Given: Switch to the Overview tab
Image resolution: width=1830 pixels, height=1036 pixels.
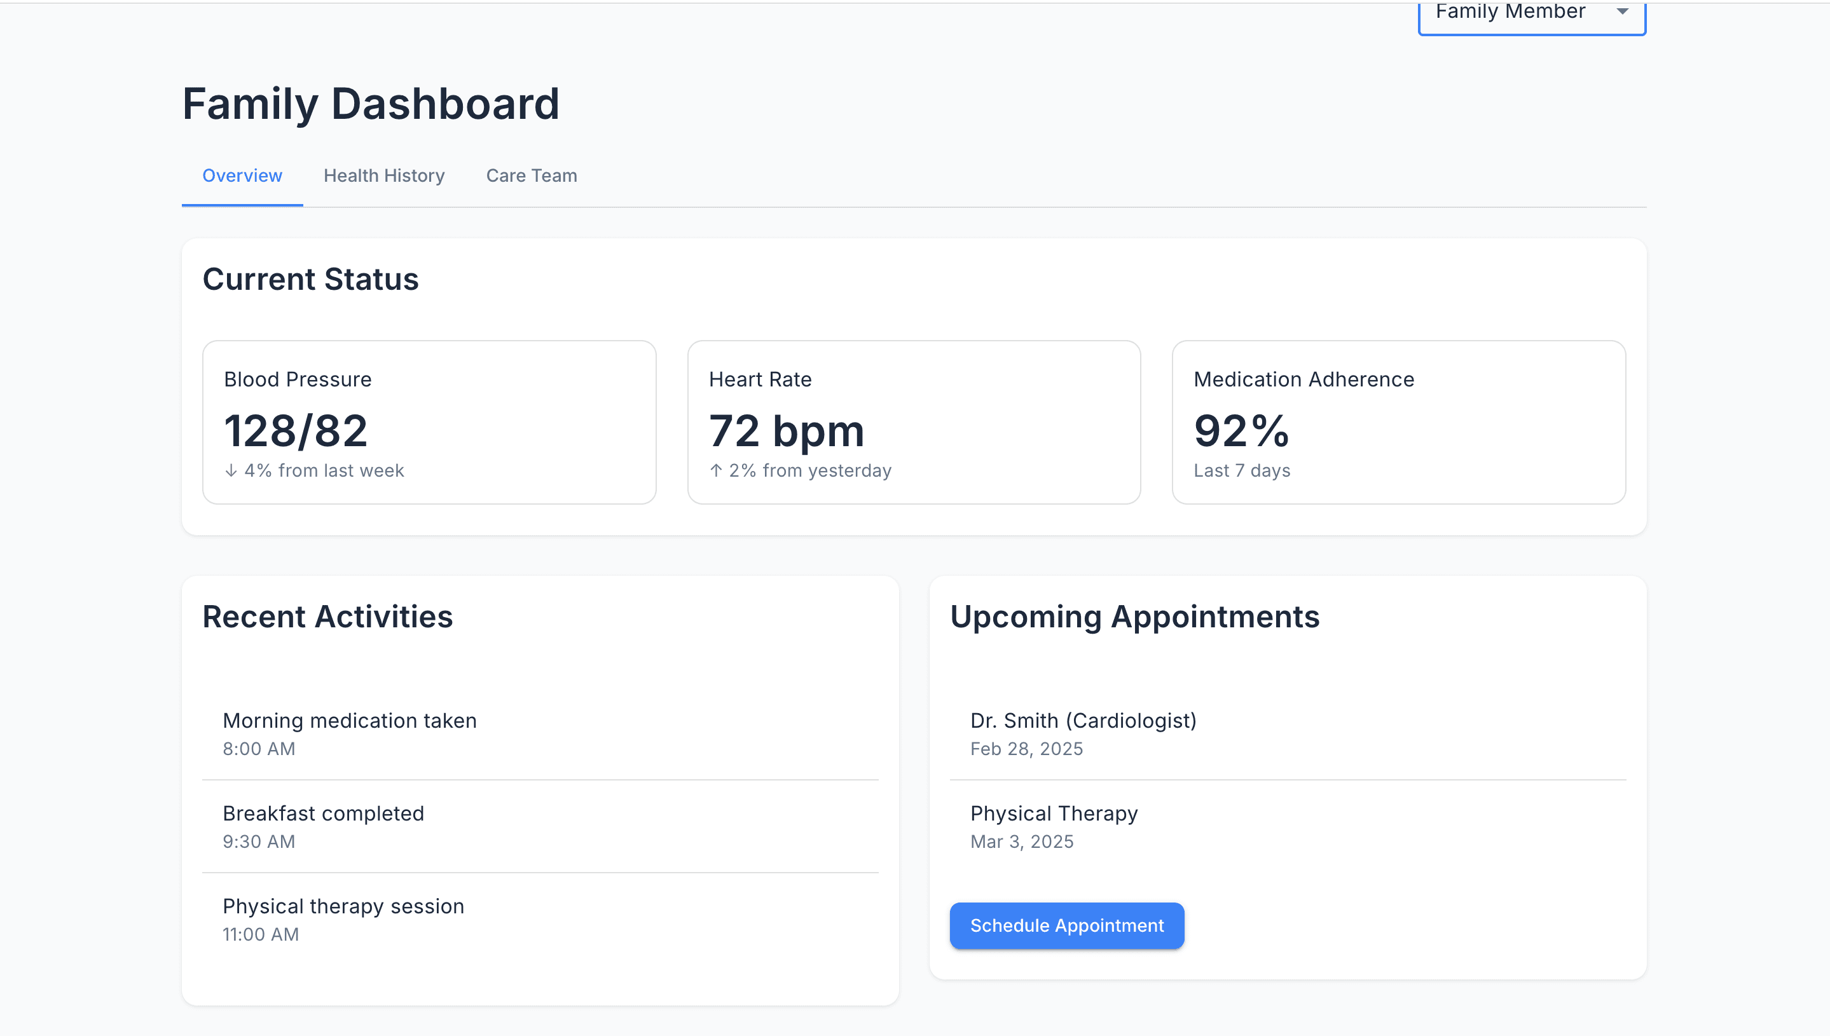Looking at the screenshot, I should (x=242, y=176).
